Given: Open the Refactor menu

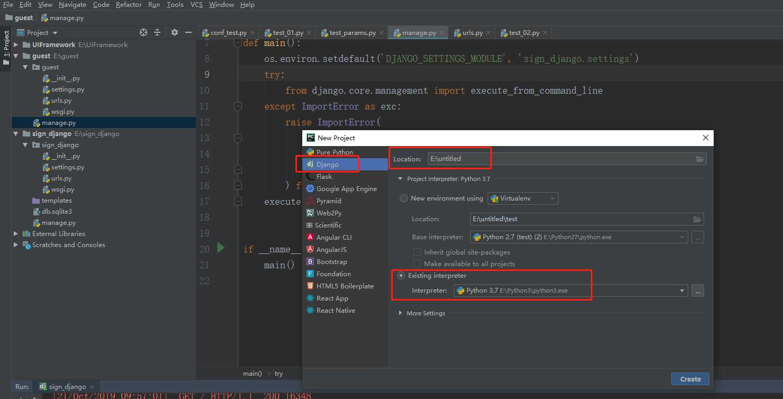Looking at the screenshot, I should coord(129,5).
